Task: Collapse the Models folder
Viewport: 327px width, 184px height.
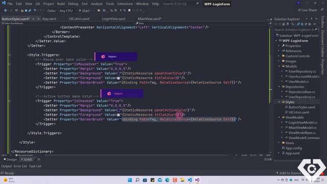Action: point(279,66)
